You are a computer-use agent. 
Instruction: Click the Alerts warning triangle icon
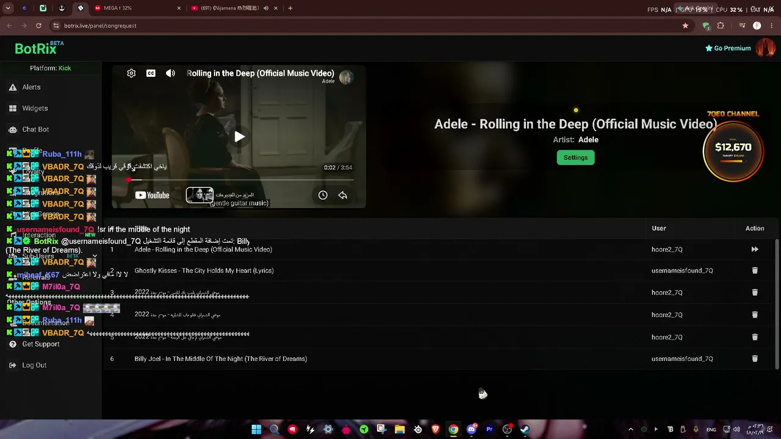(x=13, y=87)
